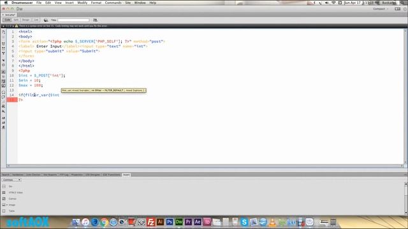Click the filter_var code hint tooltip
The height and width of the screenshot is (229, 408).
pyautogui.click(x=103, y=90)
